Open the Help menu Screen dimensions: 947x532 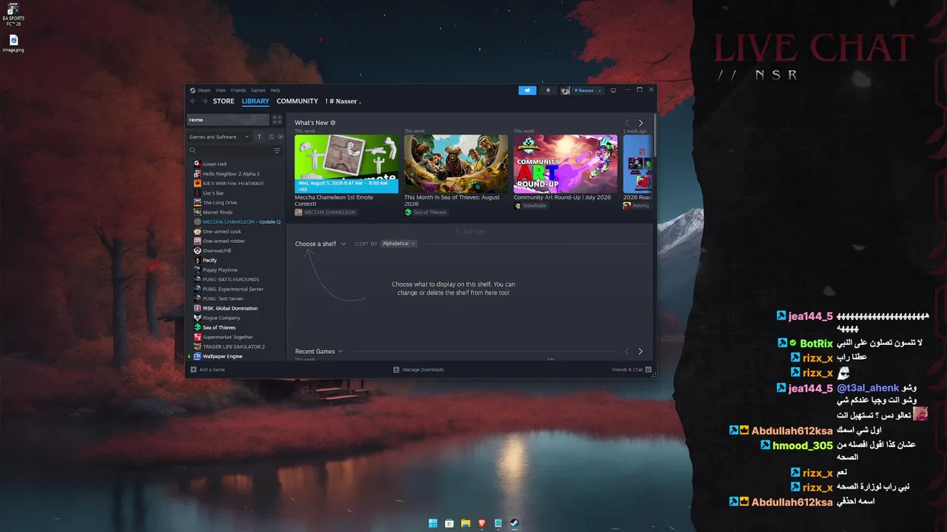275,90
